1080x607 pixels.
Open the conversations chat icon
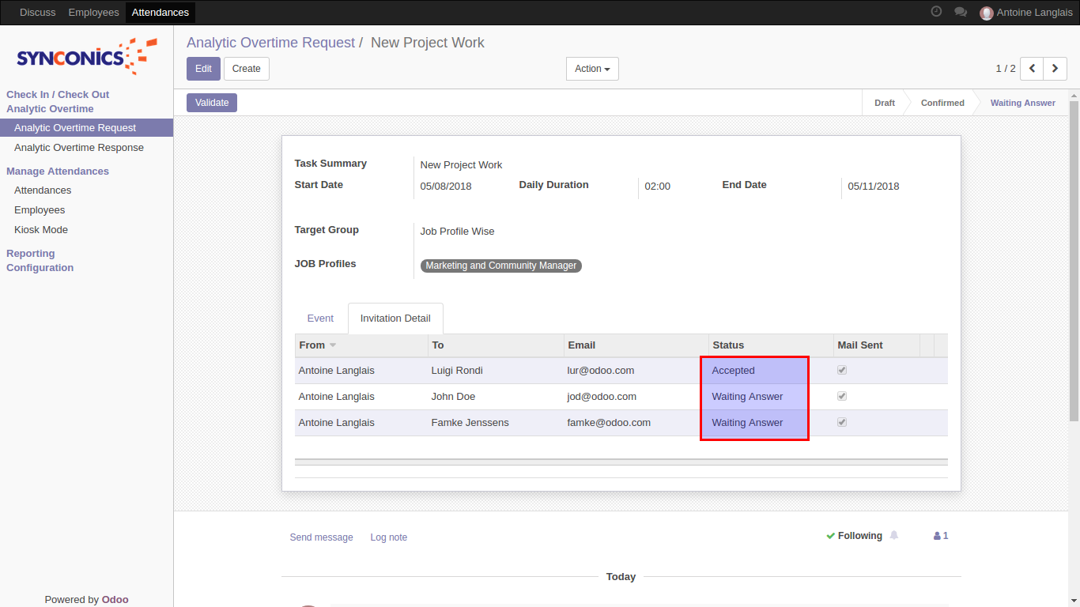pyautogui.click(x=961, y=12)
